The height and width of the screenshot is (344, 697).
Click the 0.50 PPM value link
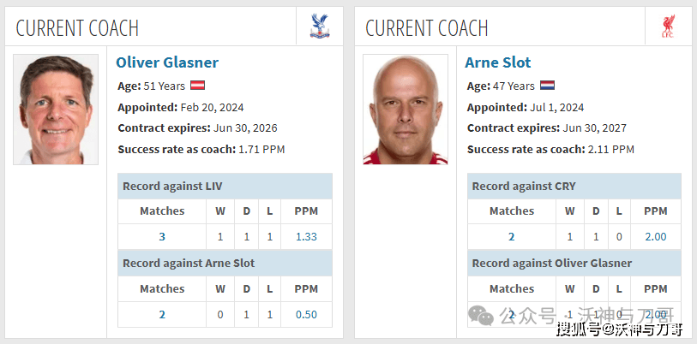[306, 315]
